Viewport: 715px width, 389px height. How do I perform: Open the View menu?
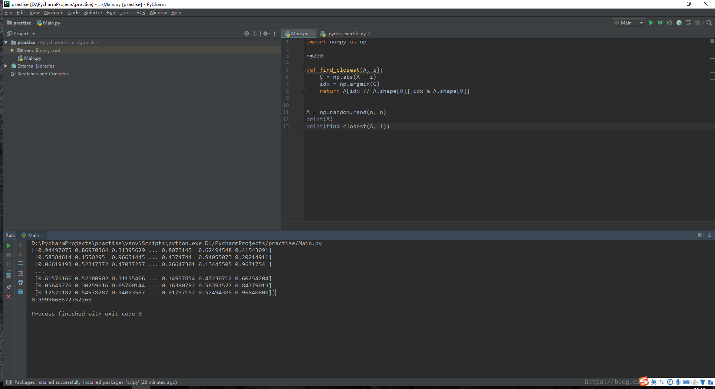coord(34,13)
